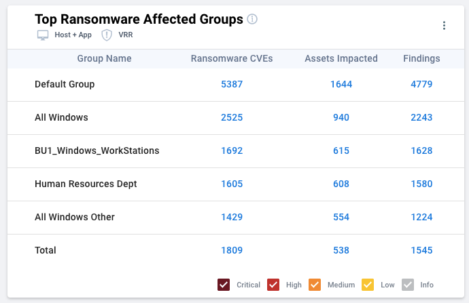Sort by Assets Impacted column header

[341, 58]
